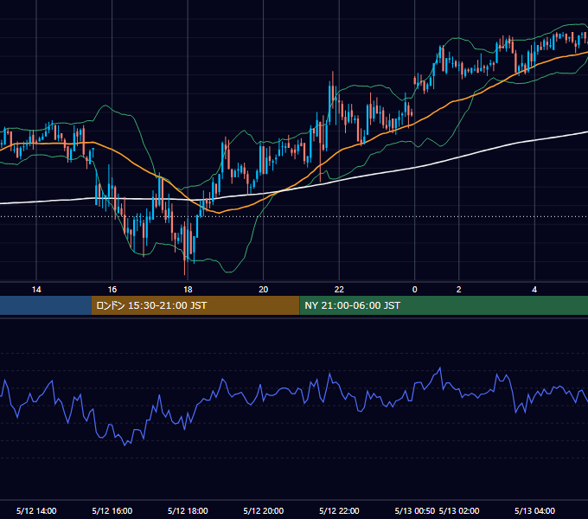This screenshot has height=519, width=588.
Task: Click the 5/12 14:00 date label
Action: point(36,510)
